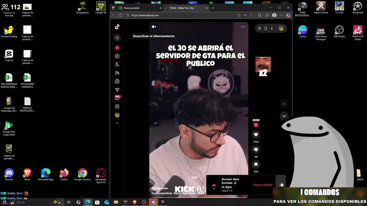
Task: Open Copilot in the Edge toolbar
Action: (x=288, y=15)
